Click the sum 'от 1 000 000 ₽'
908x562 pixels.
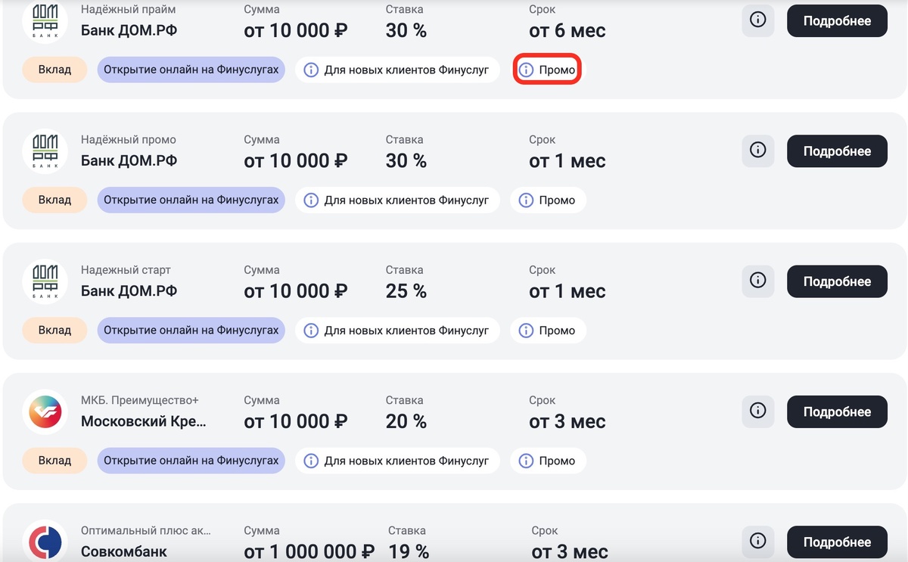(309, 551)
